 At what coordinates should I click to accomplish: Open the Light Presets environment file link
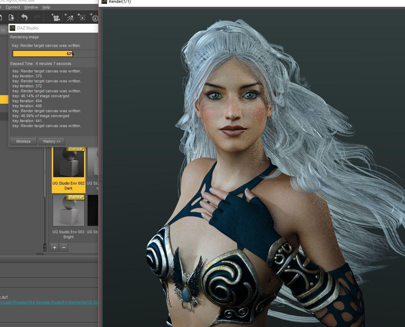pos(49,302)
